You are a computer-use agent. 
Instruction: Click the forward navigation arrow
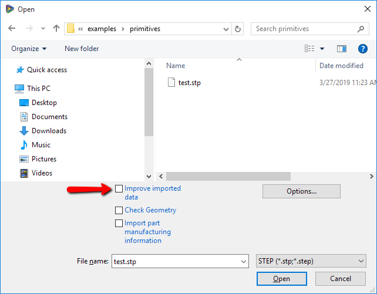(29, 29)
